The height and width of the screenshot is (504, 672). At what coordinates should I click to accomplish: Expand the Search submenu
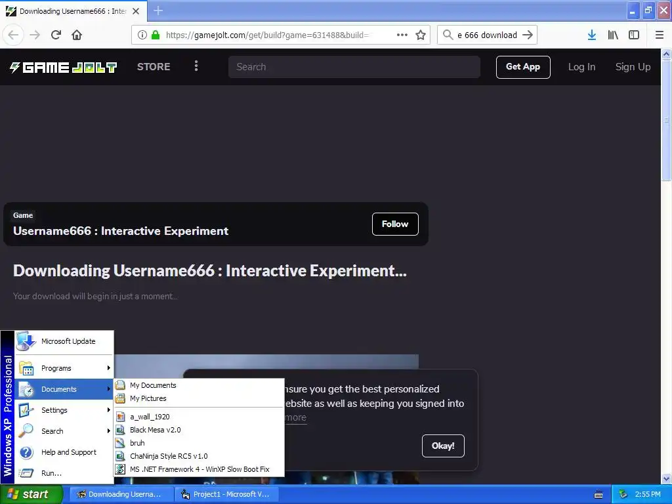(x=64, y=431)
